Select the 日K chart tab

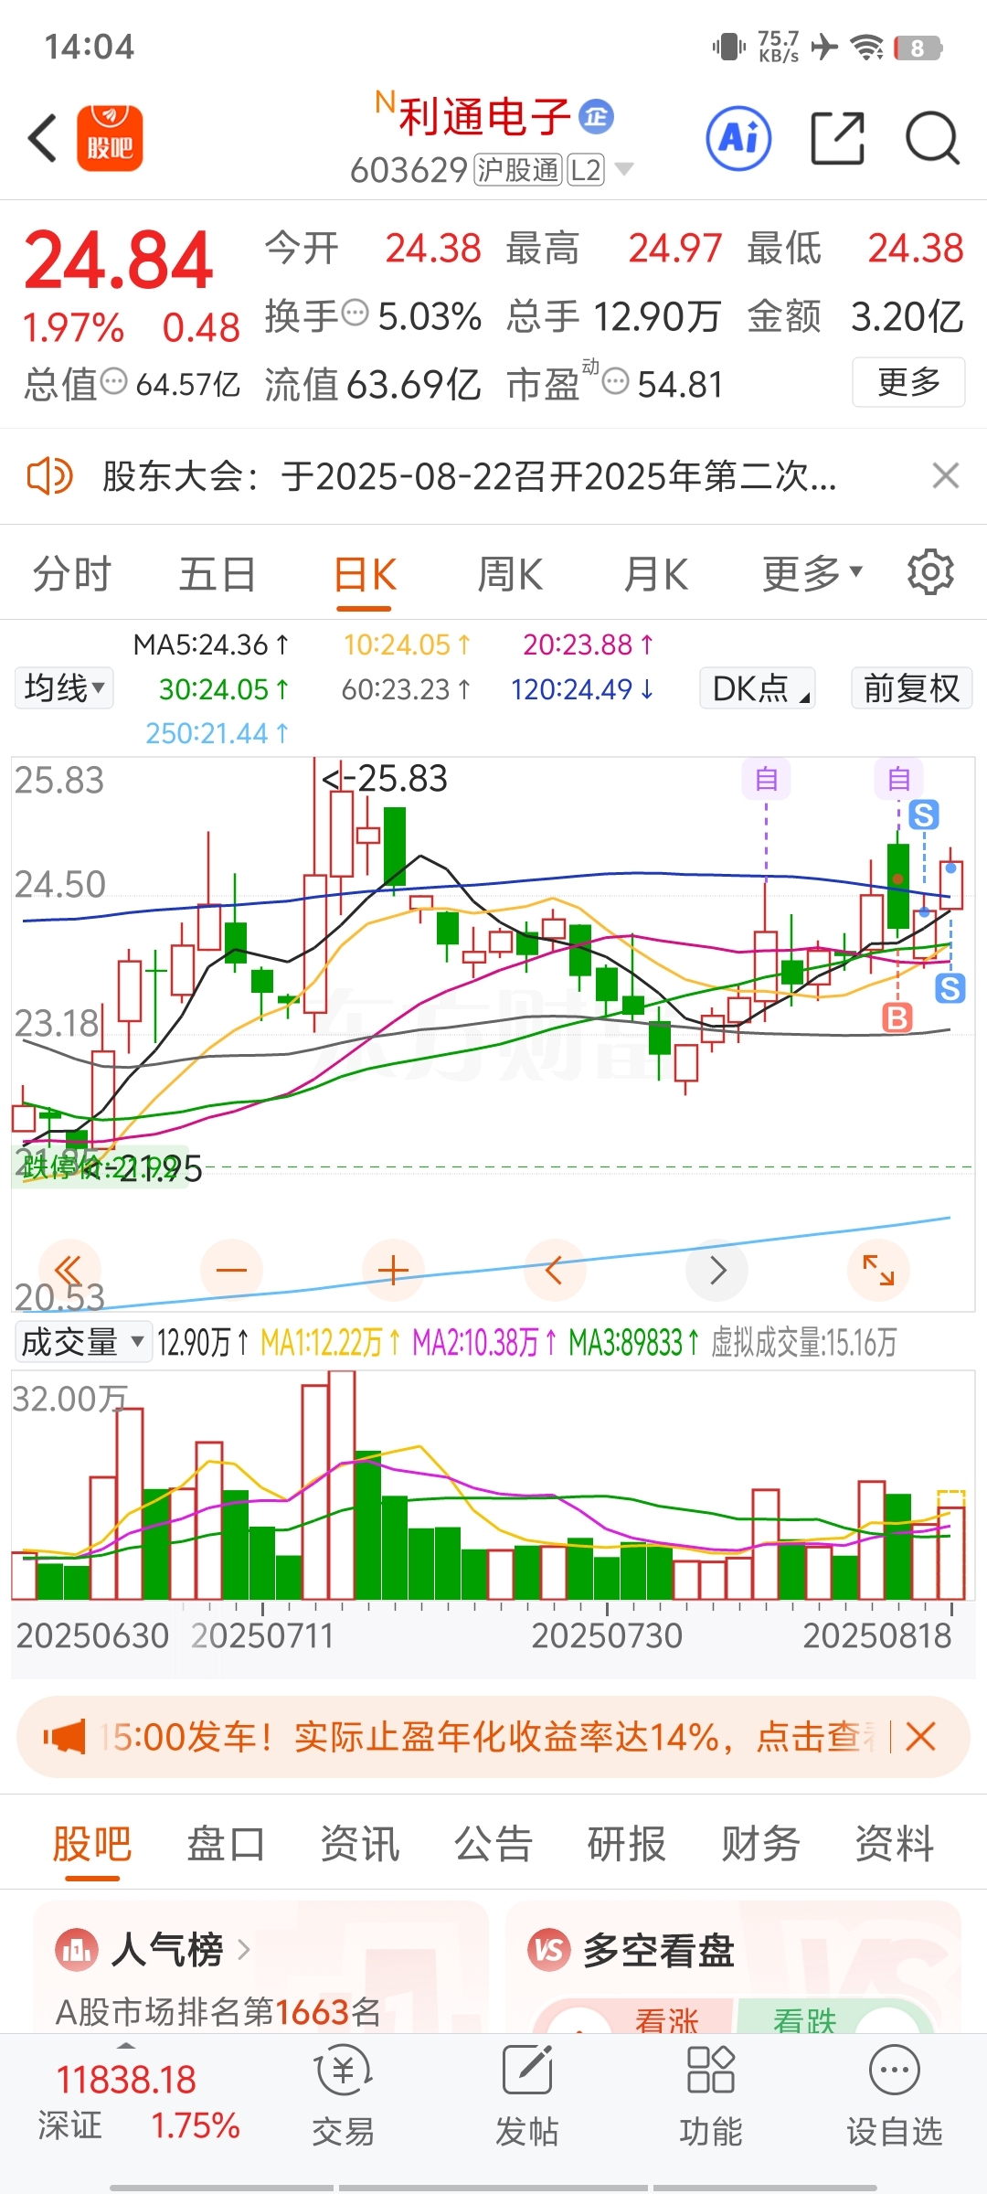tap(365, 574)
